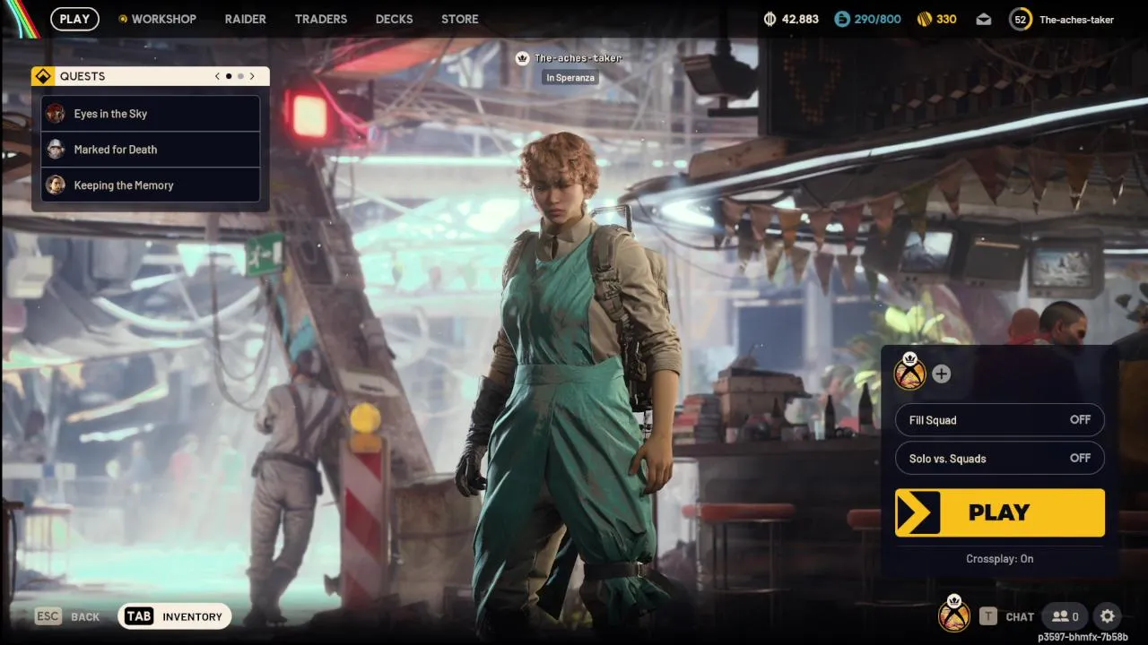Click the gold Raider Tokens icon
1148x645 pixels.
tap(924, 19)
